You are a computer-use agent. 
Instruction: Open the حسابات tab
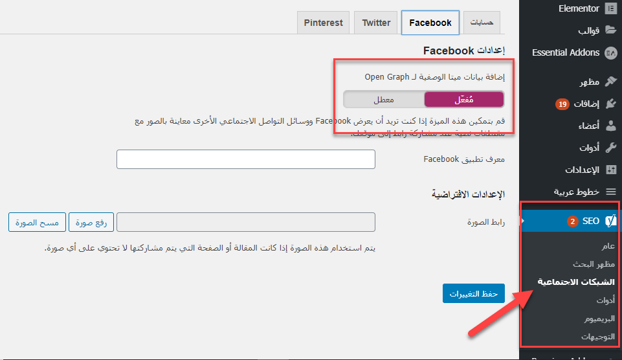click(482, 23)
